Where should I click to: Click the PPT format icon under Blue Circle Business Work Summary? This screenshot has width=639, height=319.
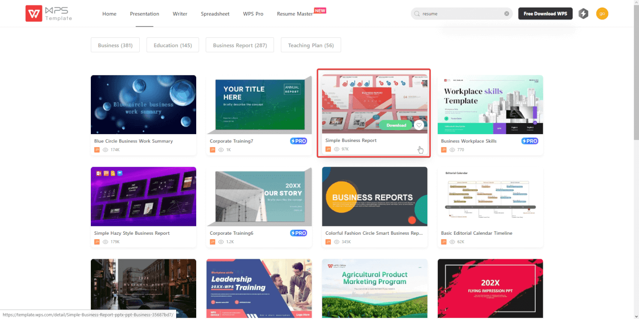tap(97, 150)
